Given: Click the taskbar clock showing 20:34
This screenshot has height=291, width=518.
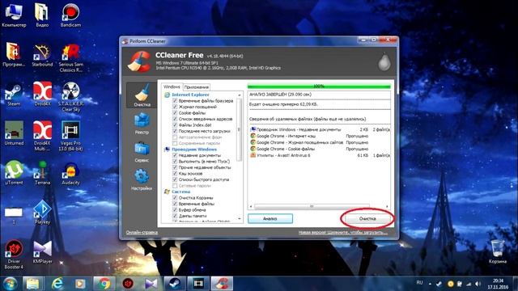Looking at the screenshot, I should coord(499,284).
